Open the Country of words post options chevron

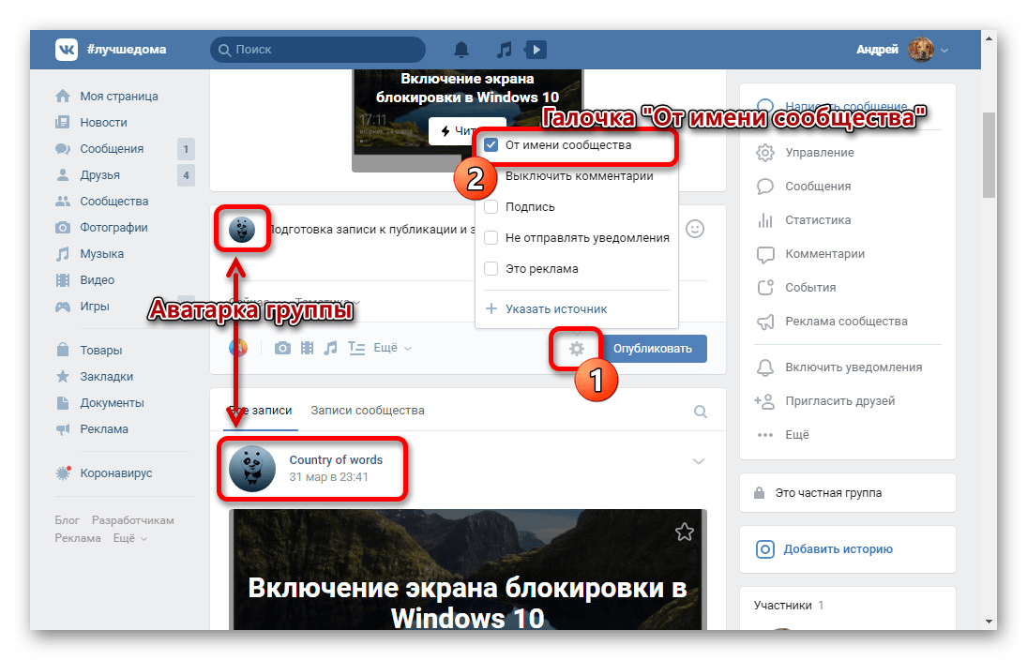(x=699, y=461)
